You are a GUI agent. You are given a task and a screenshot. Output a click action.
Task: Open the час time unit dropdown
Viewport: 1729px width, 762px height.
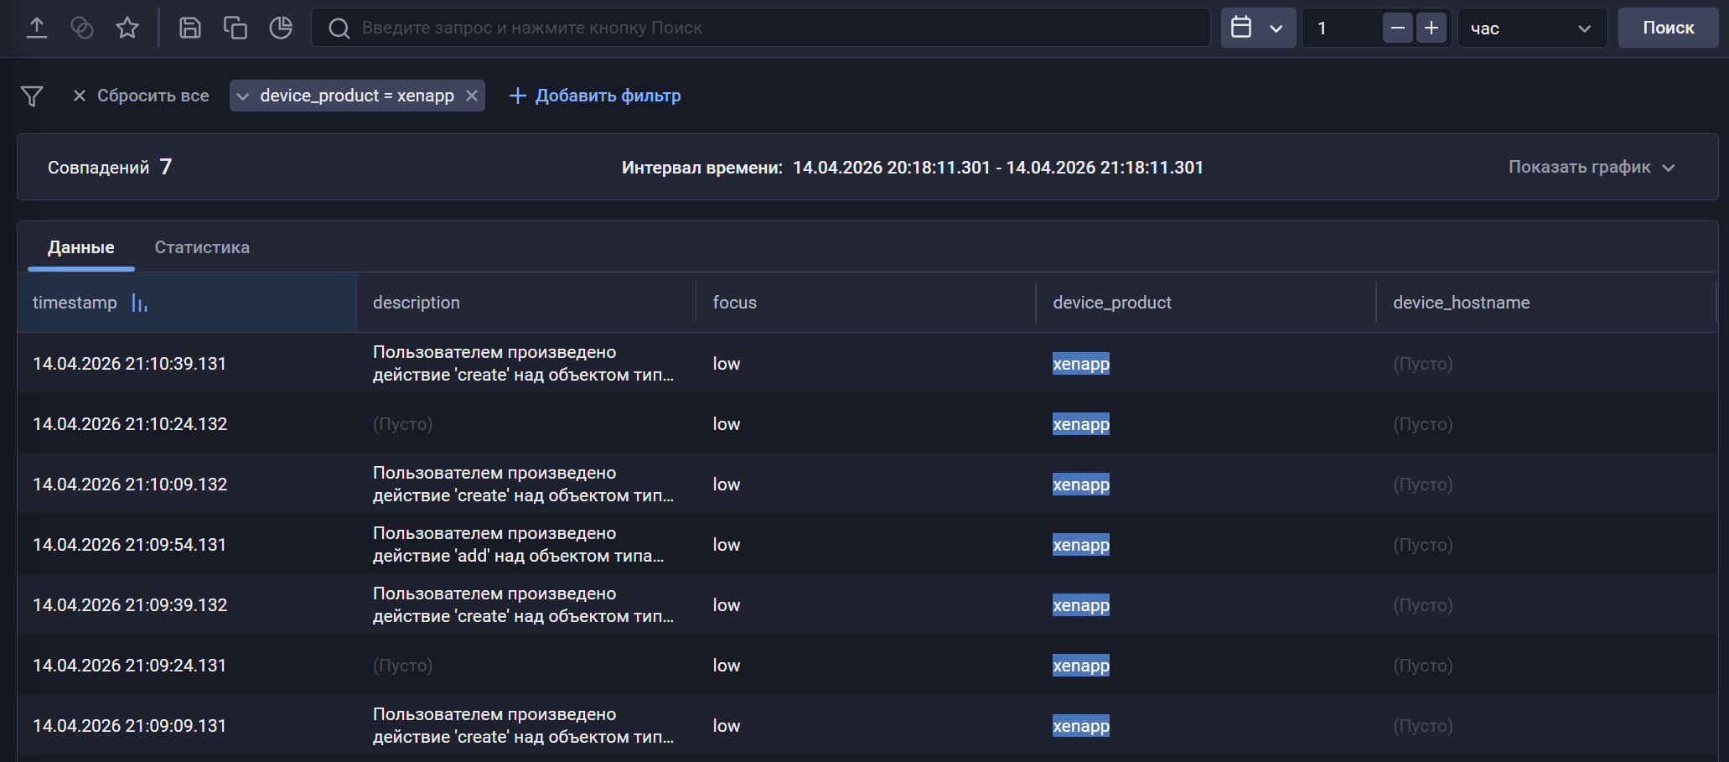coord(1532,28)
